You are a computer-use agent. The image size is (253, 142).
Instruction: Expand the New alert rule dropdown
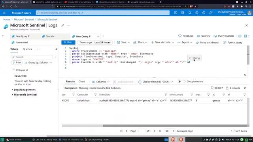pos(173,43)
